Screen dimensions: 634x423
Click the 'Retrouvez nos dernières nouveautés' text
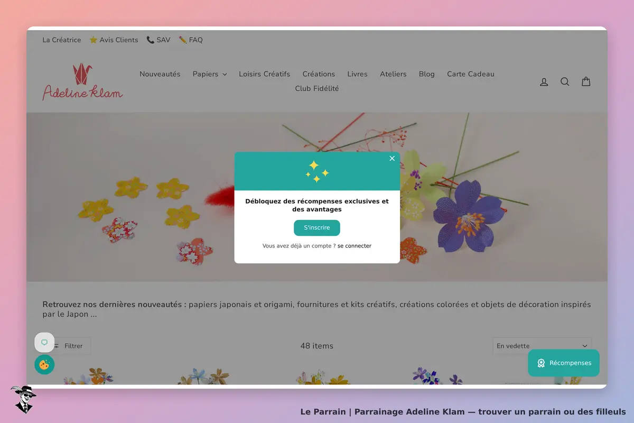(x=114, y=304)
